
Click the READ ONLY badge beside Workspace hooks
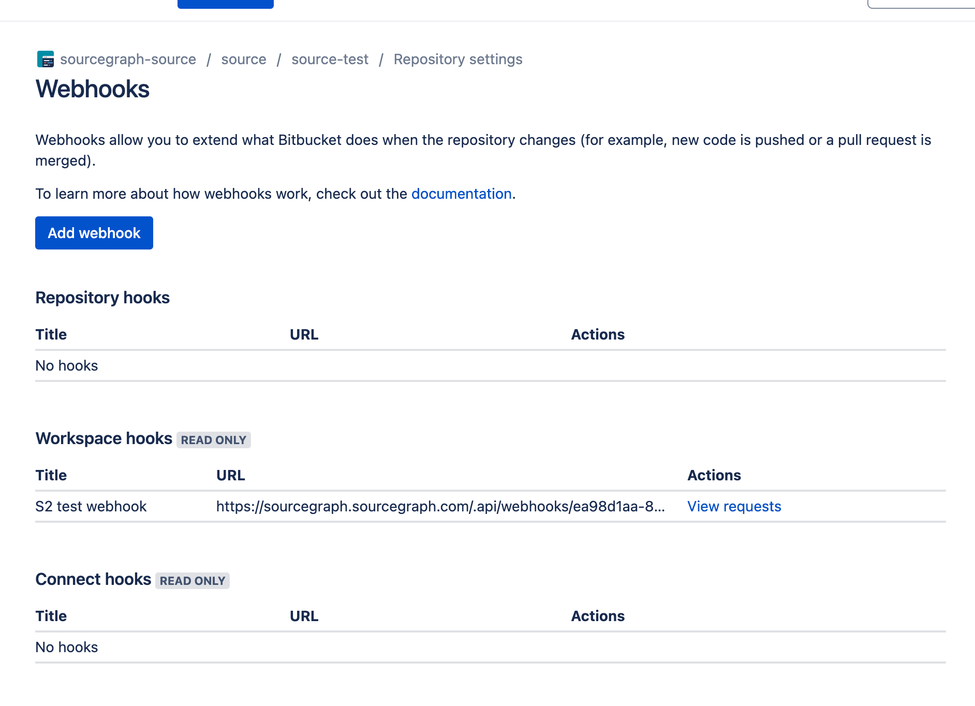(214, 440)
